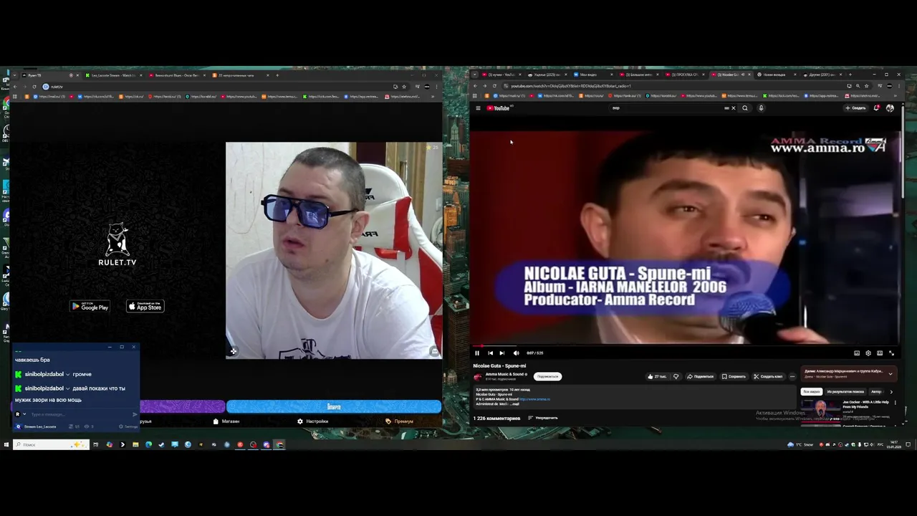The width and height of the screenshot is (917, 516).
Task: Expand the Up next playlist panel
Action: (x=890, y=373)
